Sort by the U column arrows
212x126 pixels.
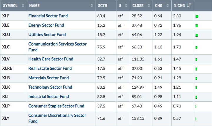pos(126,5)
